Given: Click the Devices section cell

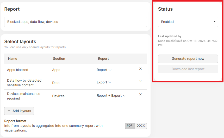Looking at the screenshot, I should point(58,96).
